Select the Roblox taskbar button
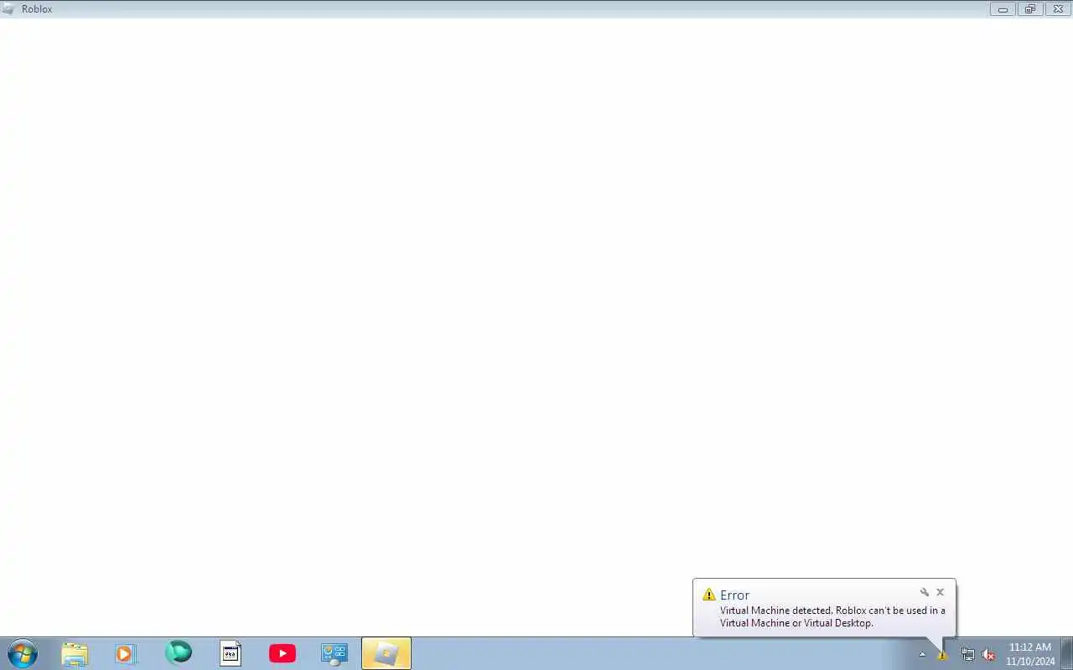This screenshot has height=670, width=1073. (x=386, y=653)
